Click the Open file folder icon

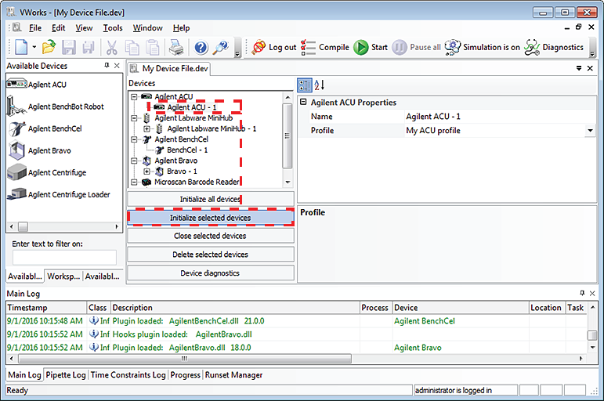pyautogui.click(x=49, y=47)
